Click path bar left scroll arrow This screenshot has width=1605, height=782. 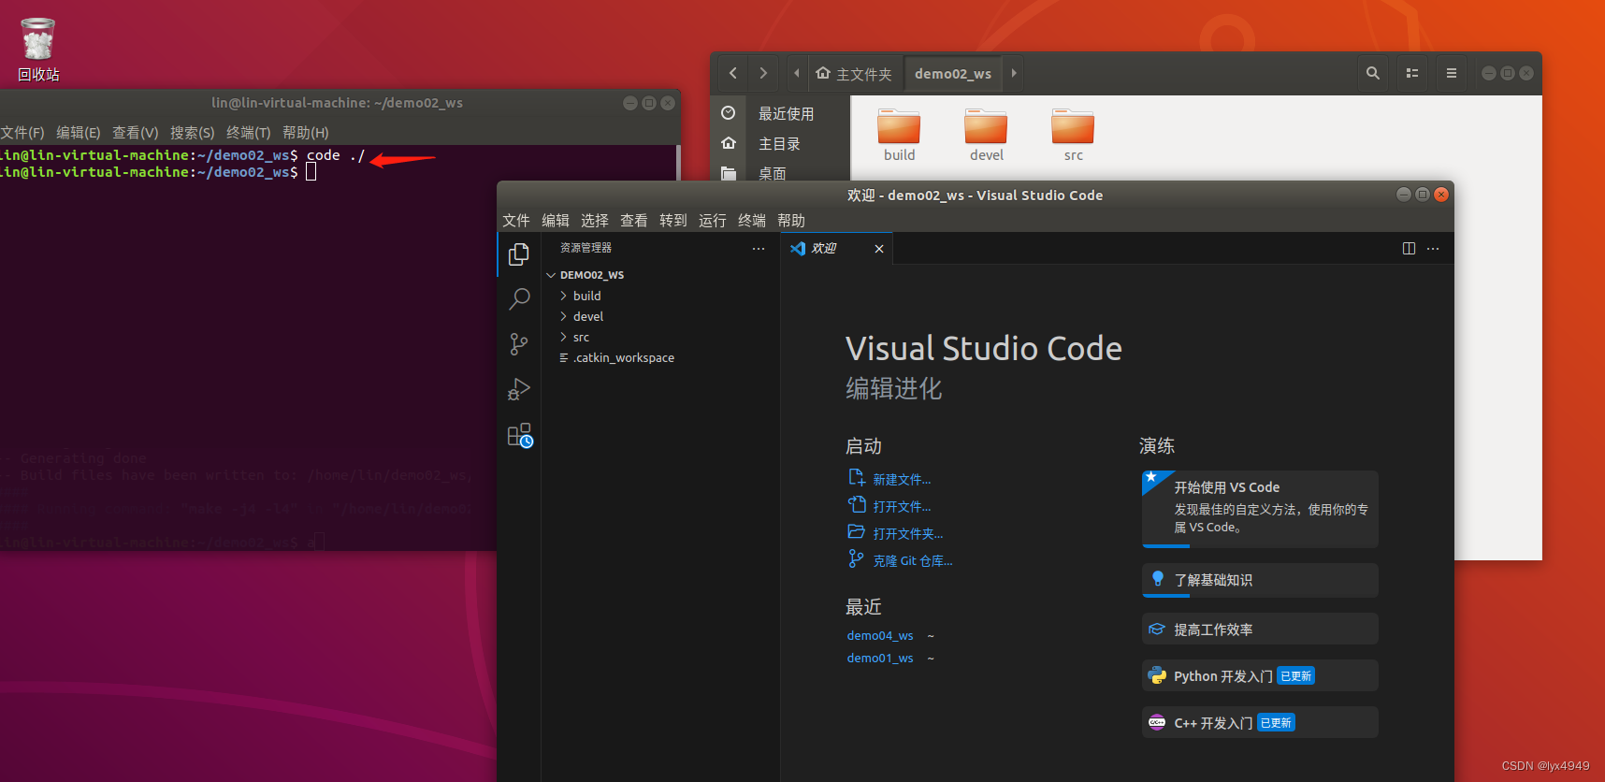point(797,73)
